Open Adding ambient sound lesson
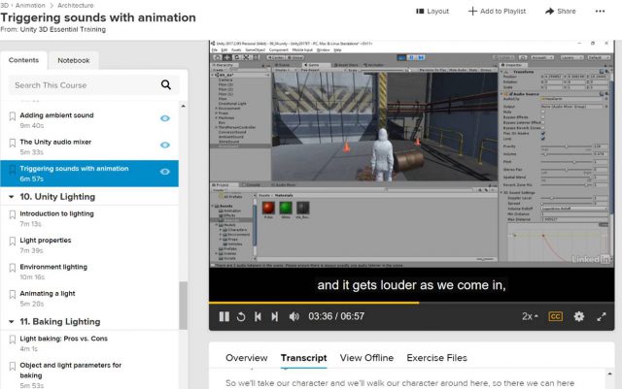The image size is (622, 389). pyautogui.click(x=56, y=115)
